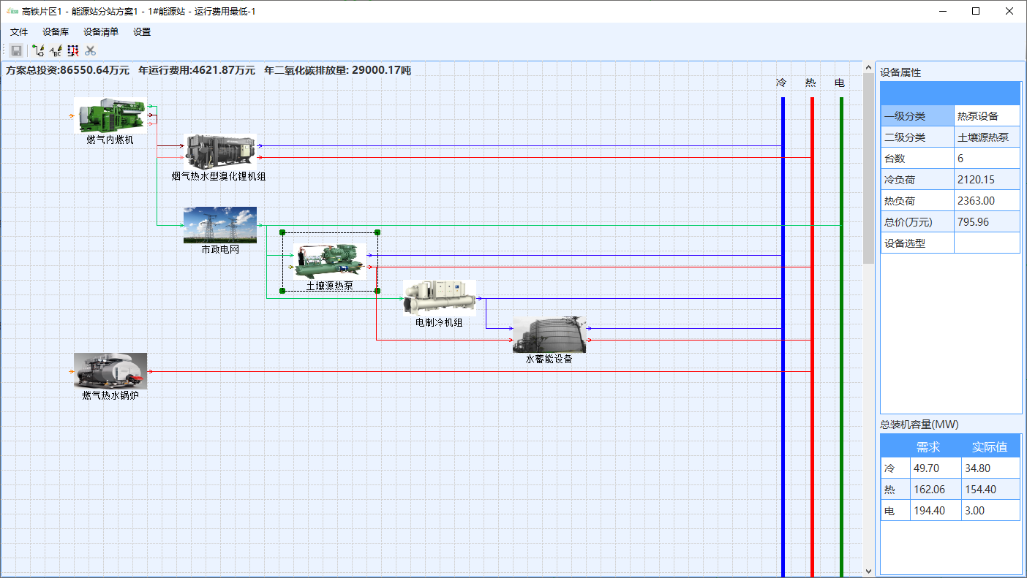The width and height of the screenshot is (1027, 578).
Task: Click the scissors cut icon
Action: [90, 50]
